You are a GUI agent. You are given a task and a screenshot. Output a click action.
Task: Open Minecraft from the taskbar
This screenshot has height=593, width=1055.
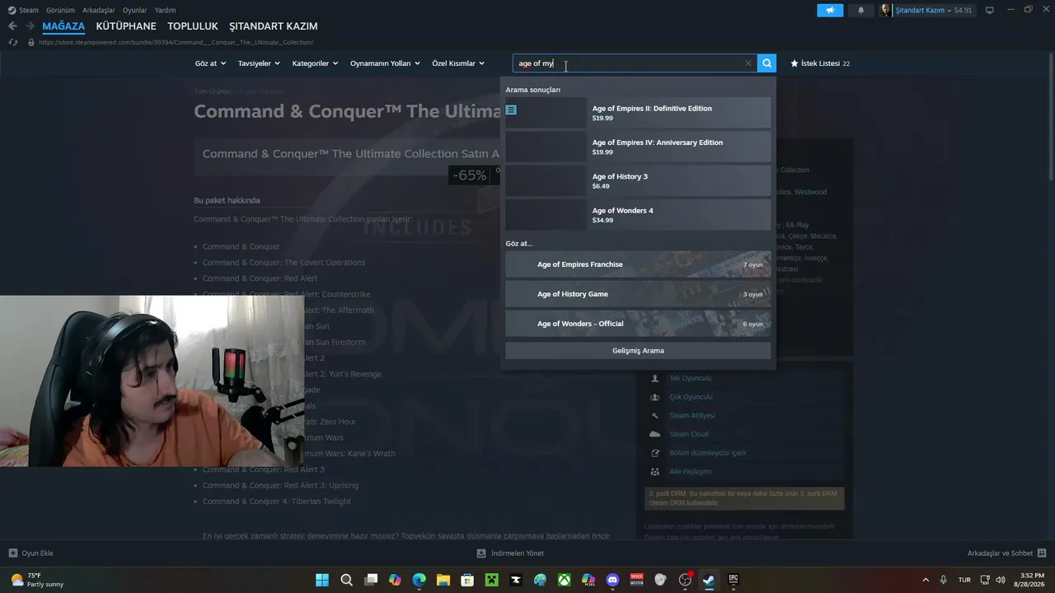(x=491, y=580)
